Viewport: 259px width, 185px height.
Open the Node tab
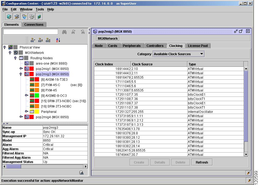pos(99,46)
